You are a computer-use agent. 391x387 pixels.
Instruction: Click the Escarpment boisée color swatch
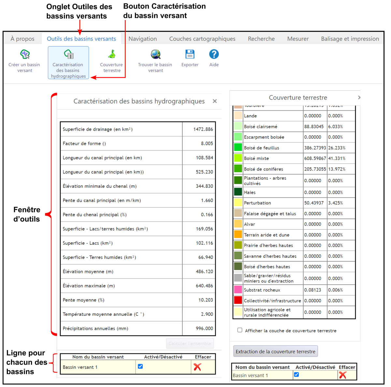[x=238, y=137]
